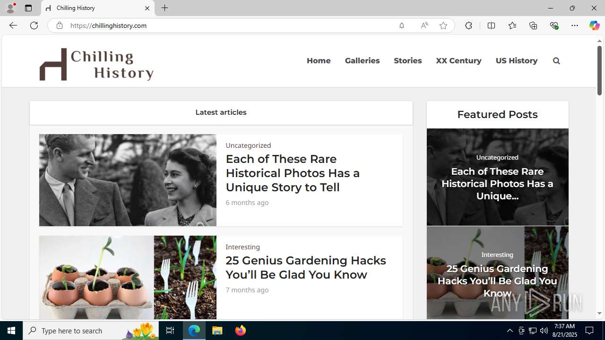Open File Explorer from taskbar
Viewport: 605px width, 340px height.
[x=217, y=331]
